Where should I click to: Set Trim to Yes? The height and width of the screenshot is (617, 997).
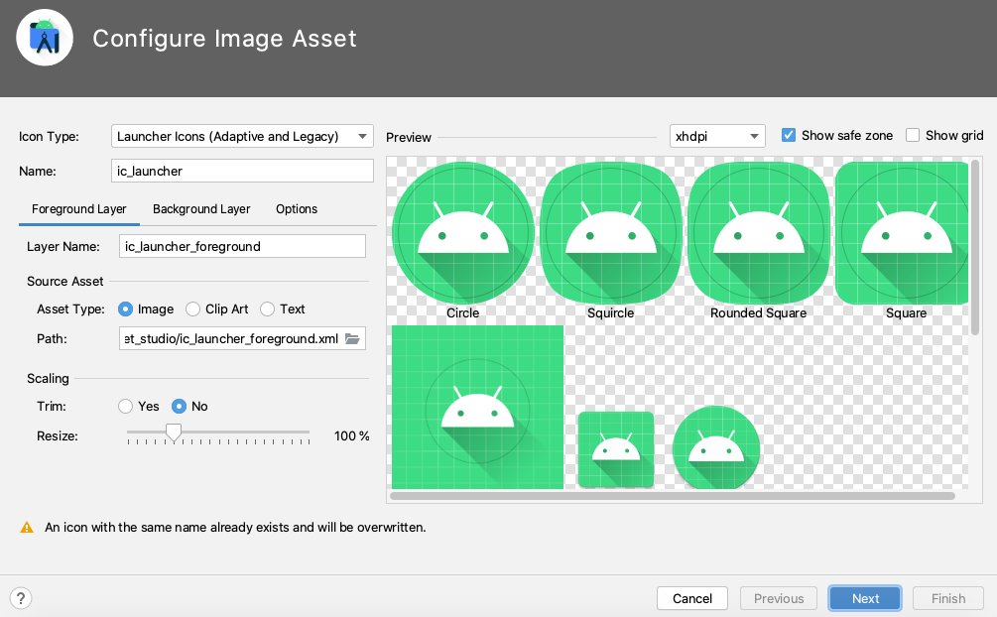(x=125, y=407)
